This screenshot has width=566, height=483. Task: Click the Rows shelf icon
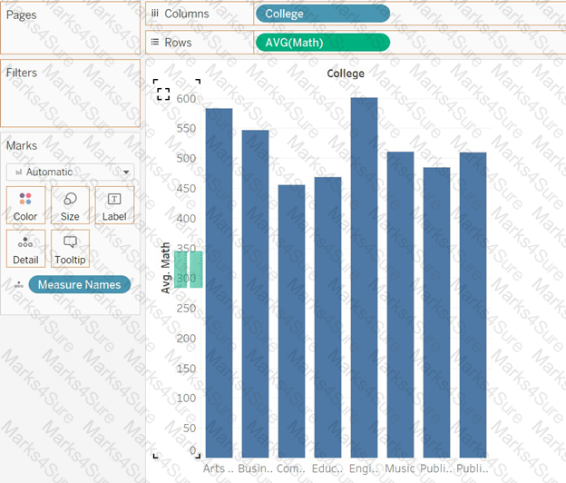pyautogui.click(x=155, y=43)
